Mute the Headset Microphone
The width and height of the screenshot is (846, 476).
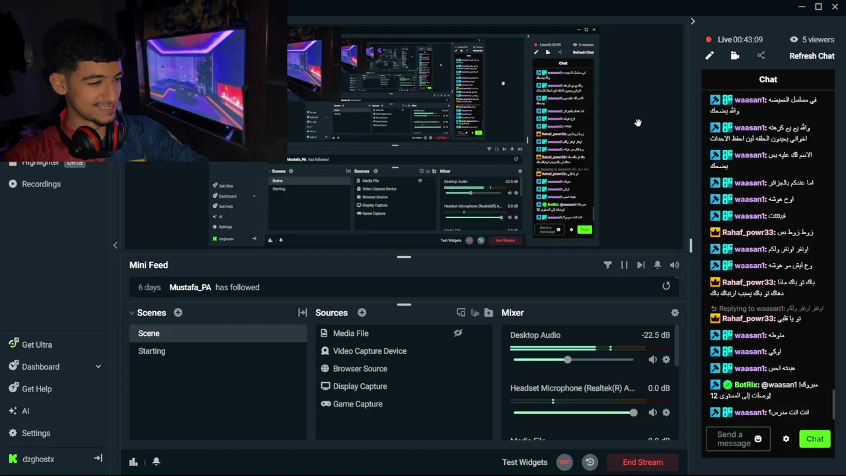[652, 413]
